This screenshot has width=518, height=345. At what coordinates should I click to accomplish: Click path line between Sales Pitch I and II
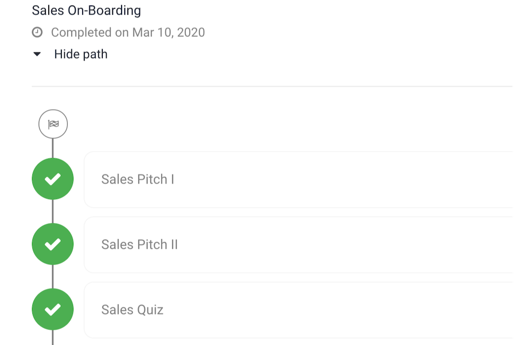point(53,212)
